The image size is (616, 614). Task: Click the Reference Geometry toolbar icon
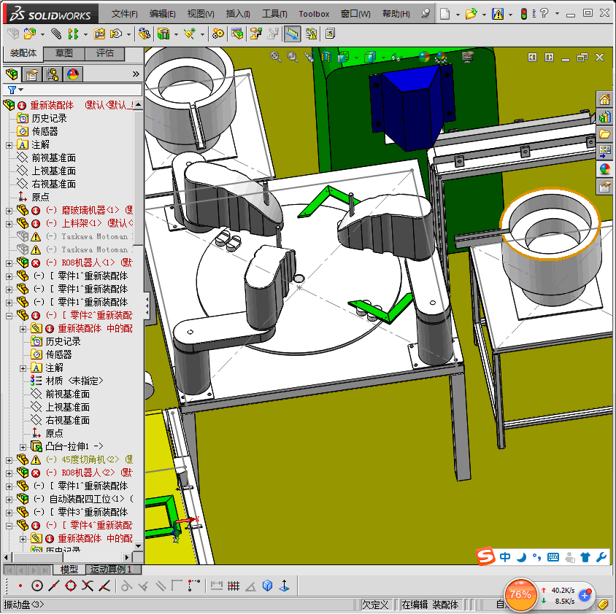point(190,34)
